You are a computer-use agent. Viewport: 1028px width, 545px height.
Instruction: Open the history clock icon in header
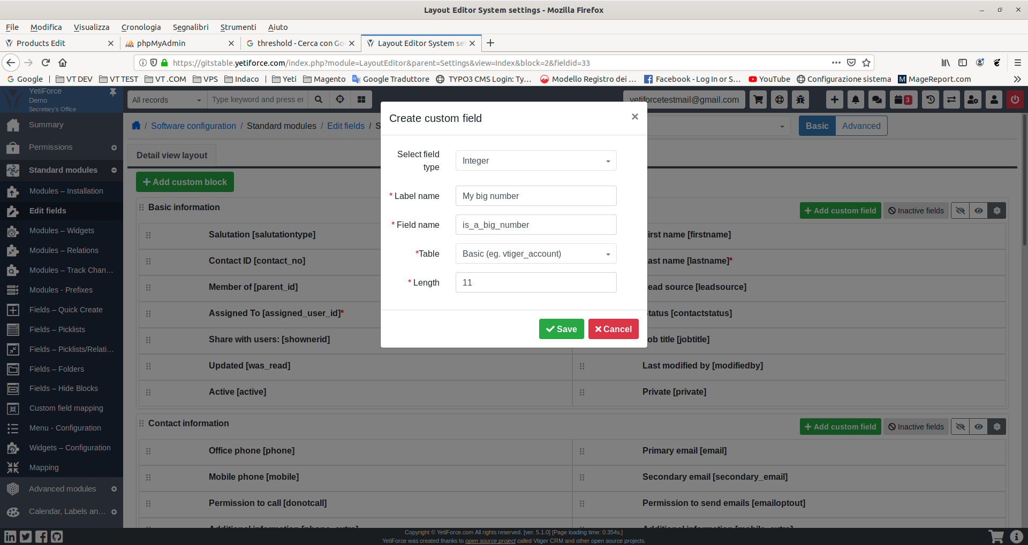point(931,99)
